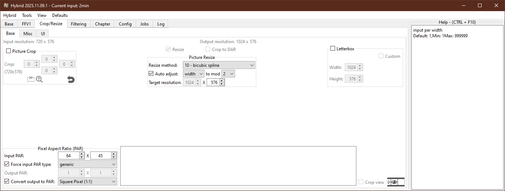Select the Misc sub-tab
This screenshot has width=505, height=191.
[x=28, y=33]
